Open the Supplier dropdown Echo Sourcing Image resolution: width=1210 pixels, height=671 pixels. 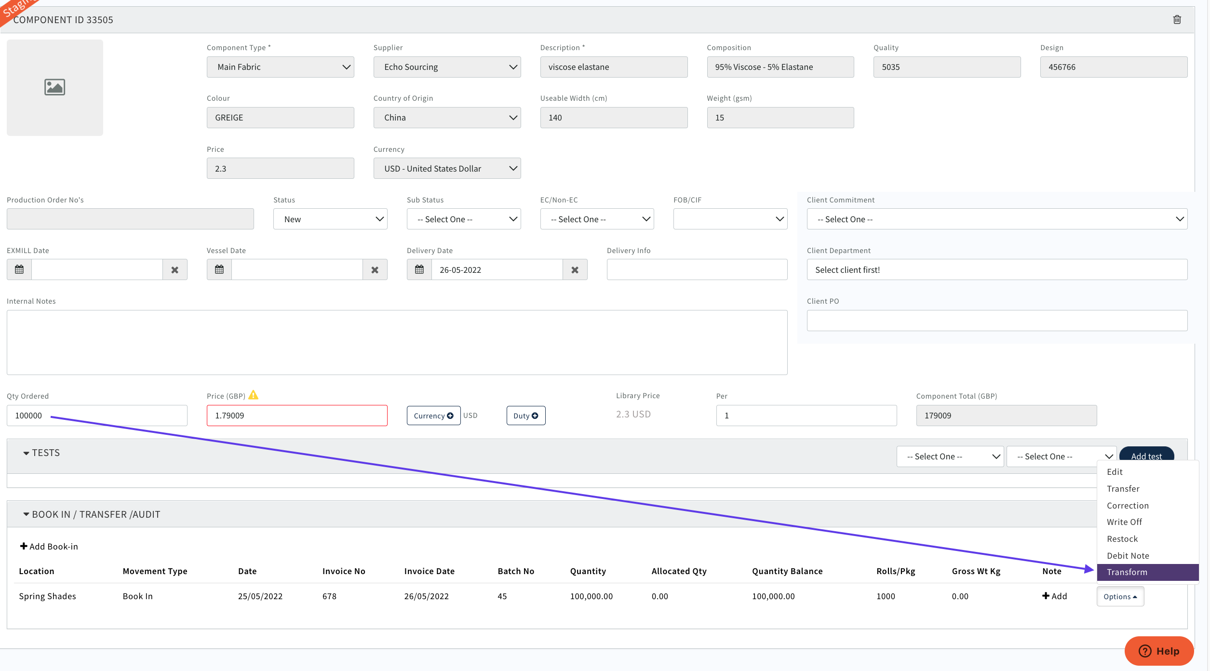[447, 67]
